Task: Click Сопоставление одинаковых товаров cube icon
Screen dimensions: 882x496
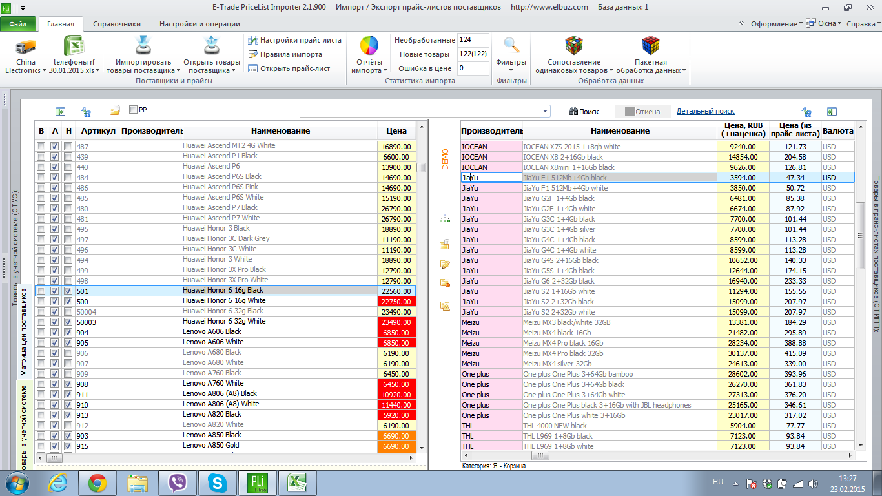Action: [574, 46]
